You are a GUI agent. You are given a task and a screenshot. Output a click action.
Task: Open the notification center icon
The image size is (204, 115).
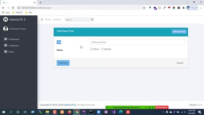point(200,112)
